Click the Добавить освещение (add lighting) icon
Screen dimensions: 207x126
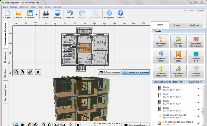point(161,71)
